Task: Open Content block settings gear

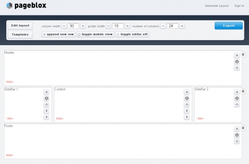Action: click(x=187, y=98)
